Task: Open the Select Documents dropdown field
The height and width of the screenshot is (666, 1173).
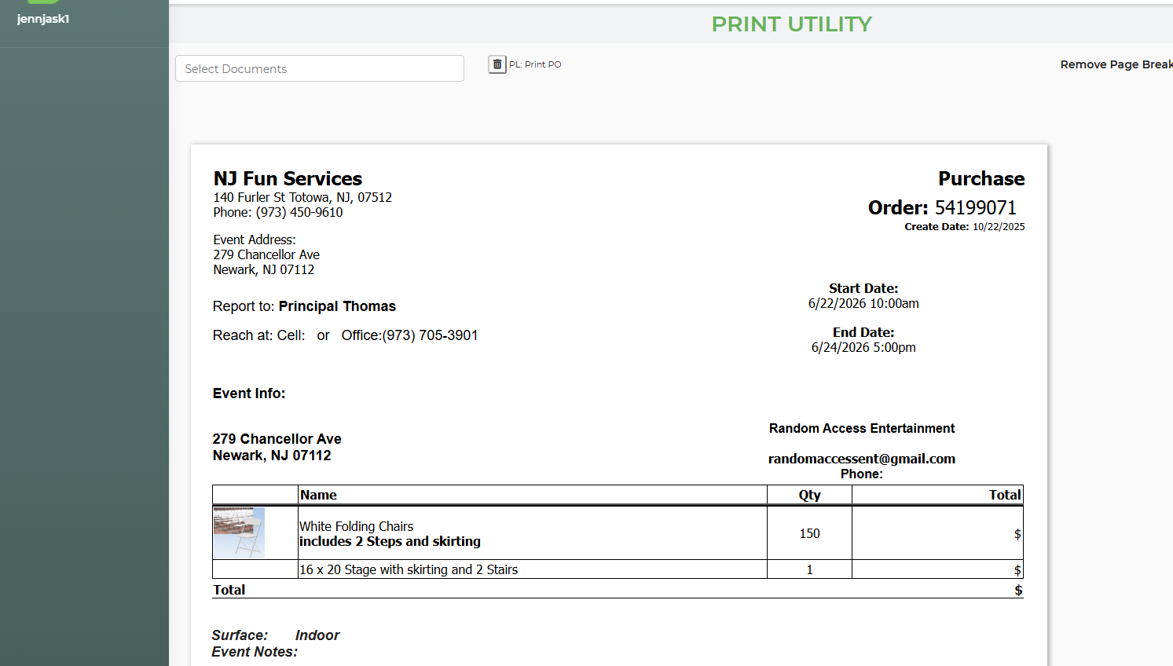Action: (320, 68)
